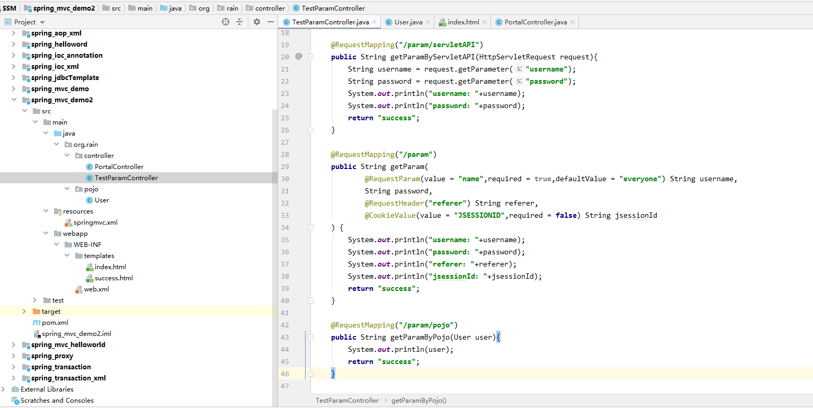Close the index.html tab
This screenshot has height=408, width=813.
(485, 22)
